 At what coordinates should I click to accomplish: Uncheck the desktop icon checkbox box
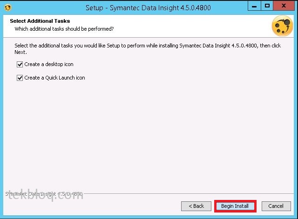pos(20,64)
